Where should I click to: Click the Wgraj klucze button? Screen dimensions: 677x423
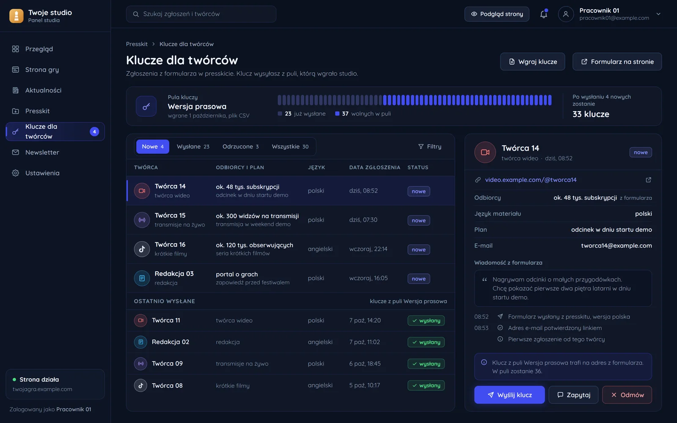click(533, 62)
